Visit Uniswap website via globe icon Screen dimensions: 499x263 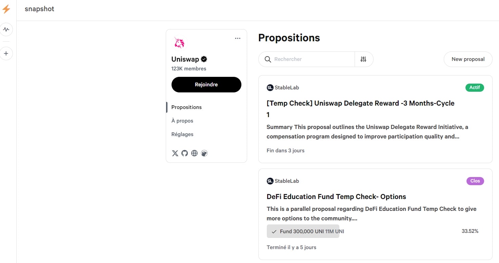(x=194, y=153)
